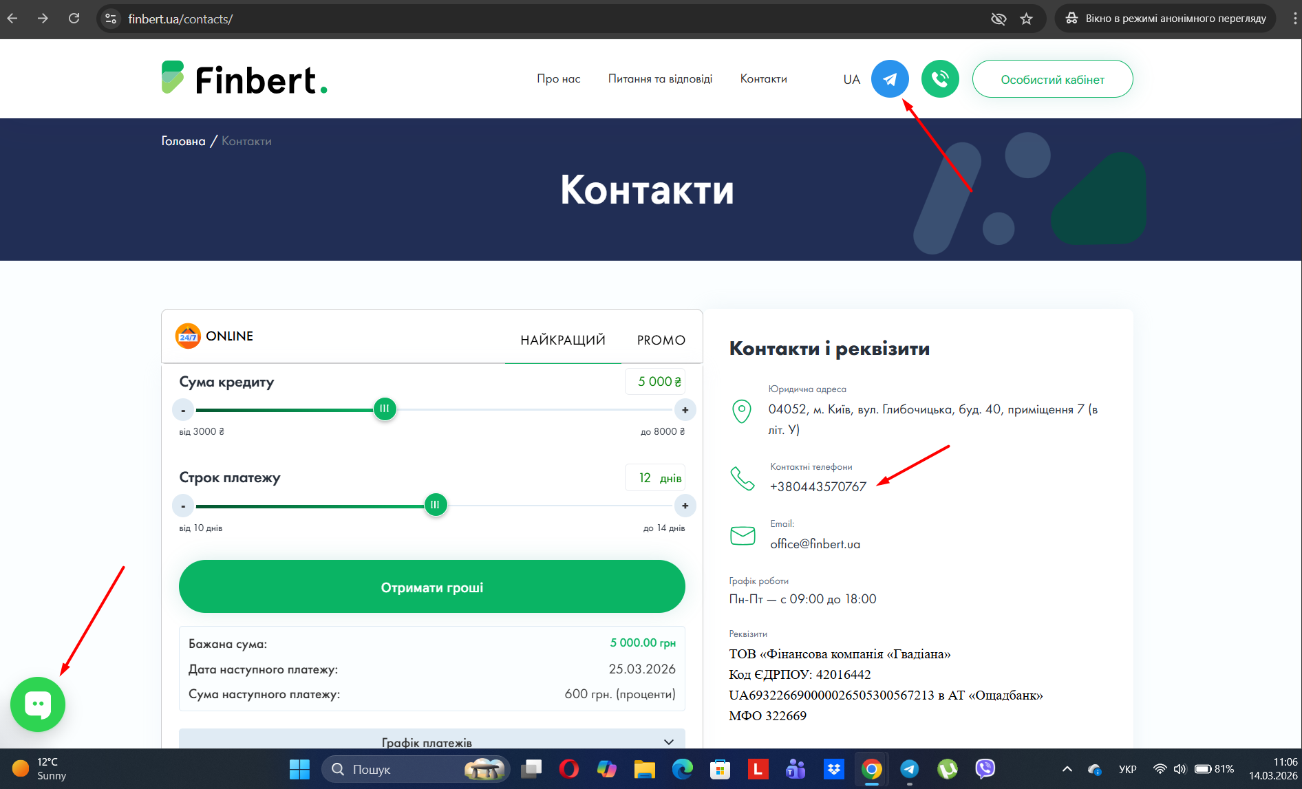1302x789 pixels.
Task: Click the 24/7 ONLINE badge icon
Action: pos(188,336)
